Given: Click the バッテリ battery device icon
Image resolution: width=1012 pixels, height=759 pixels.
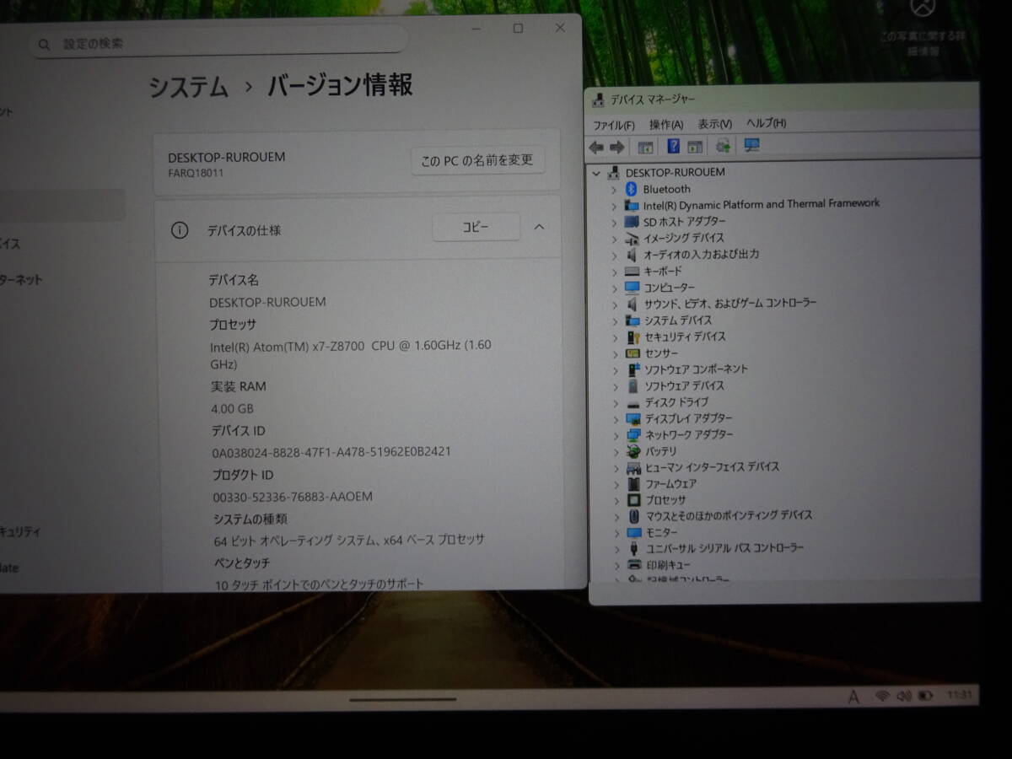Looking at the screenshot, I should 634,451.
